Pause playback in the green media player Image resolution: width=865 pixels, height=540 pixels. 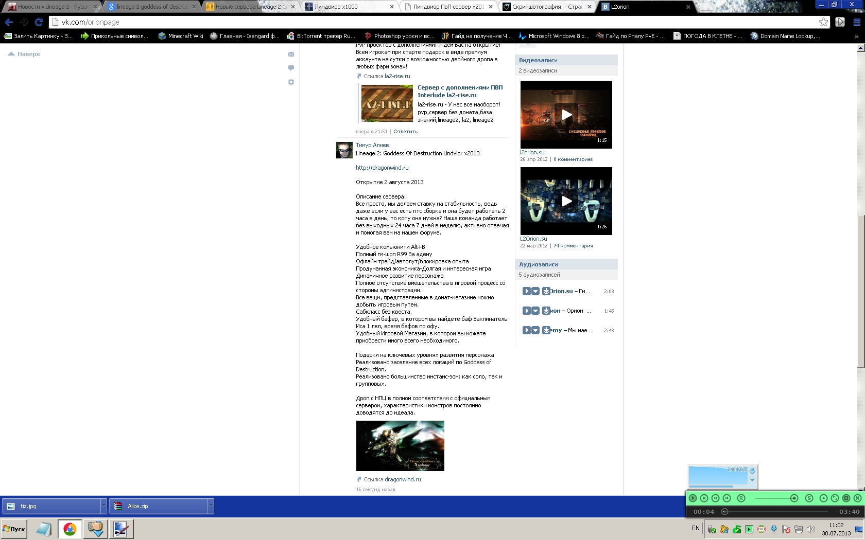click(x=704, y=498)
